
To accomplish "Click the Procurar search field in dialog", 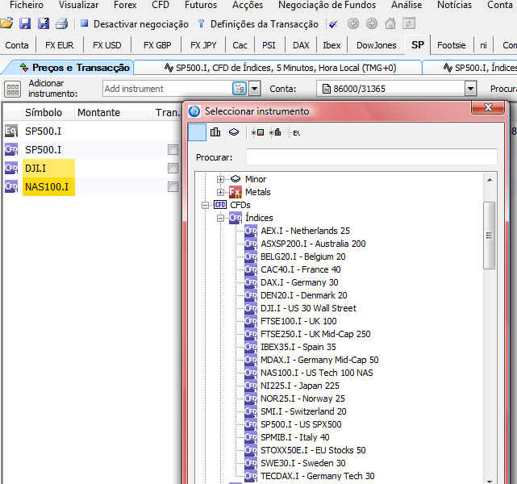I will point(372,156).
